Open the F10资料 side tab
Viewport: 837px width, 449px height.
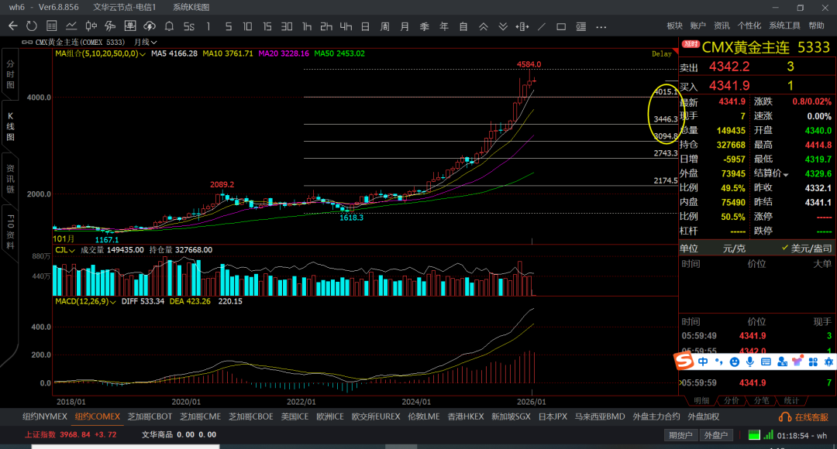click(x=10, y=232)
